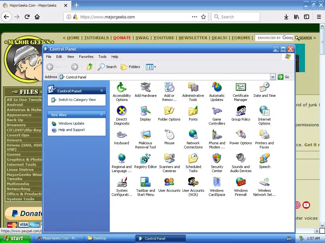325x243 pixels.
Task: Open Speech settings icon
Action: (264, 161)
